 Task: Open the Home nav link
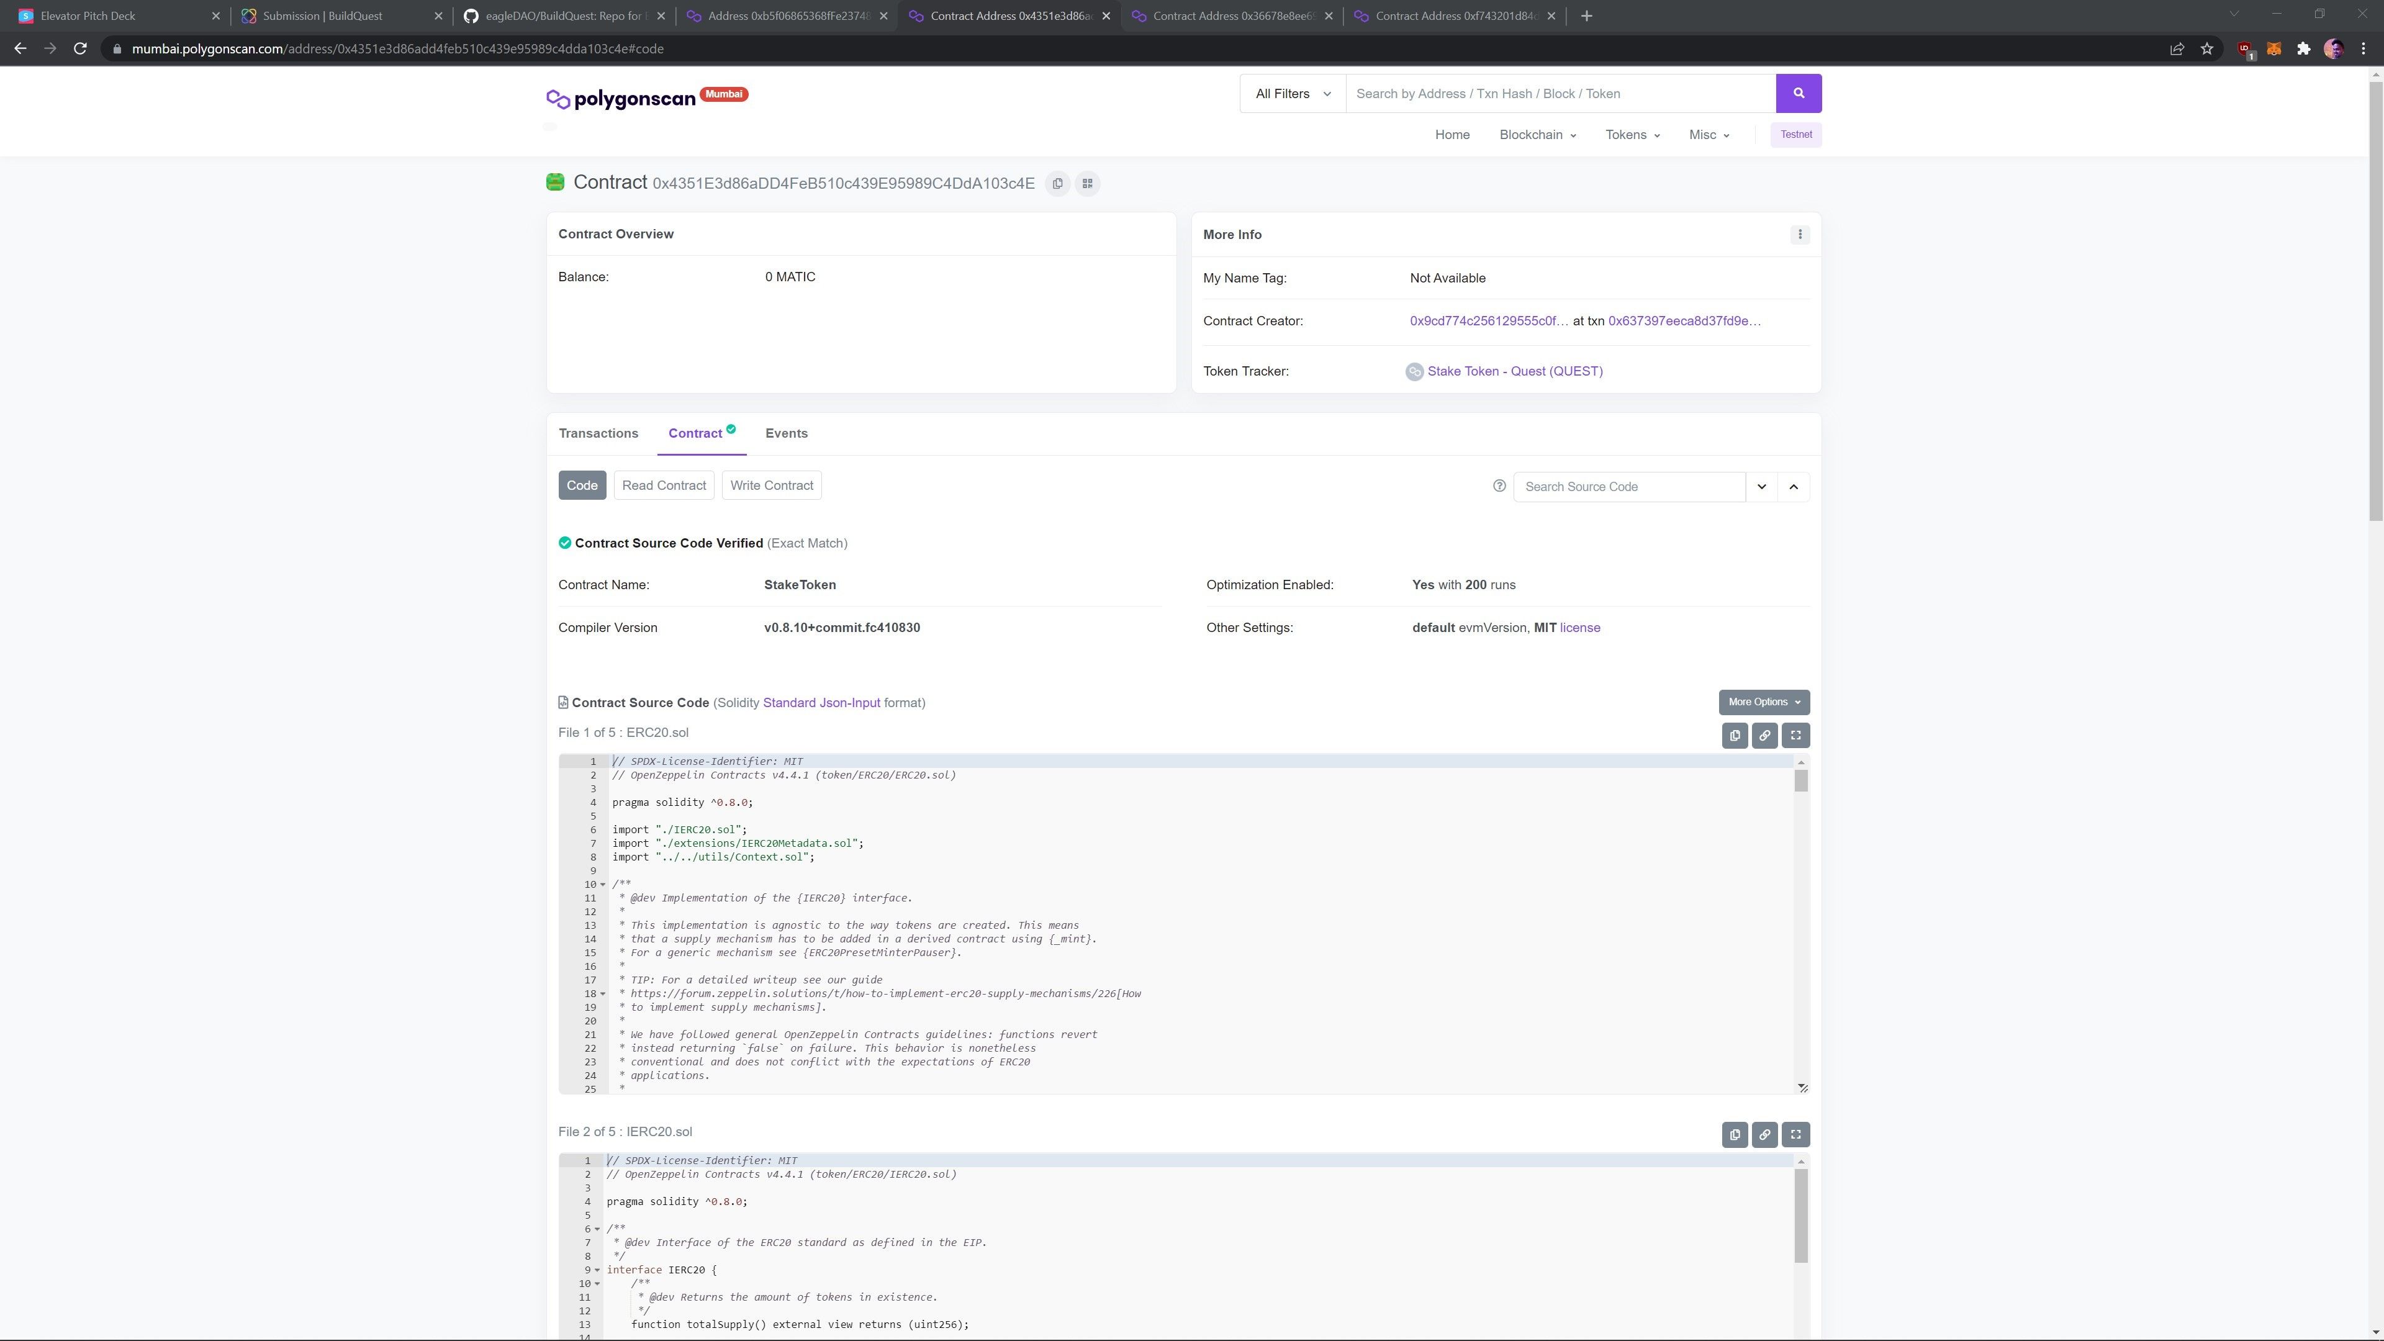point(1452,135)
